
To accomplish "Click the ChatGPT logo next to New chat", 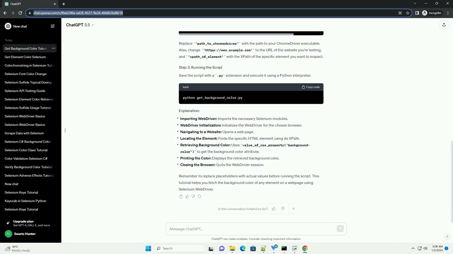I will (x=8, y=26).
